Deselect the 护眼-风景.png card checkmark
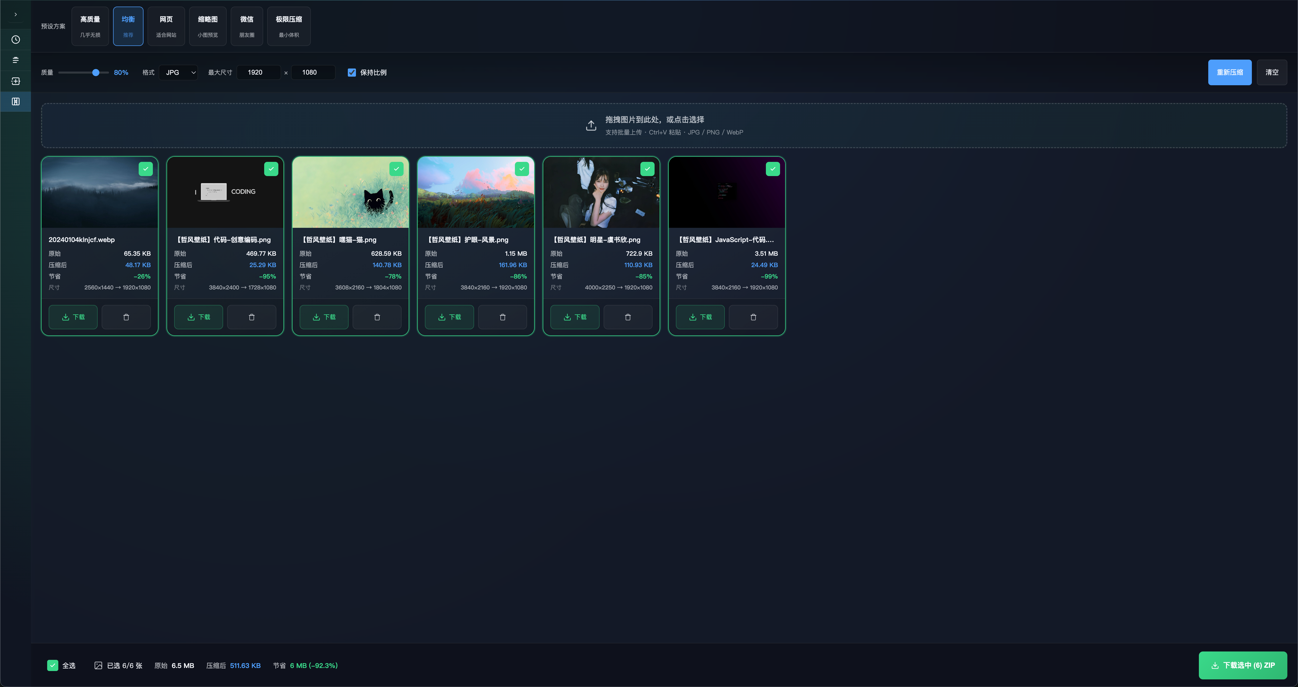 click(521, 169)
